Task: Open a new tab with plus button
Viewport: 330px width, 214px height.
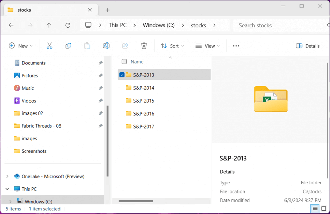Action: click(x=107, y=10)
